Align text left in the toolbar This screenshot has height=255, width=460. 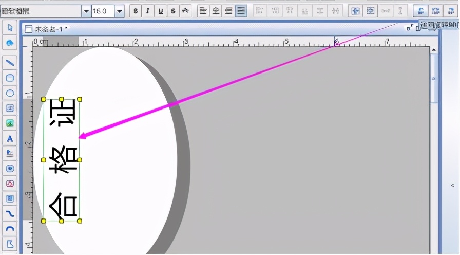tap(203, 11)
